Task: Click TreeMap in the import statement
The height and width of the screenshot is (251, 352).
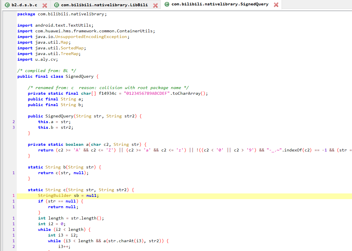Action: point(70,54)
